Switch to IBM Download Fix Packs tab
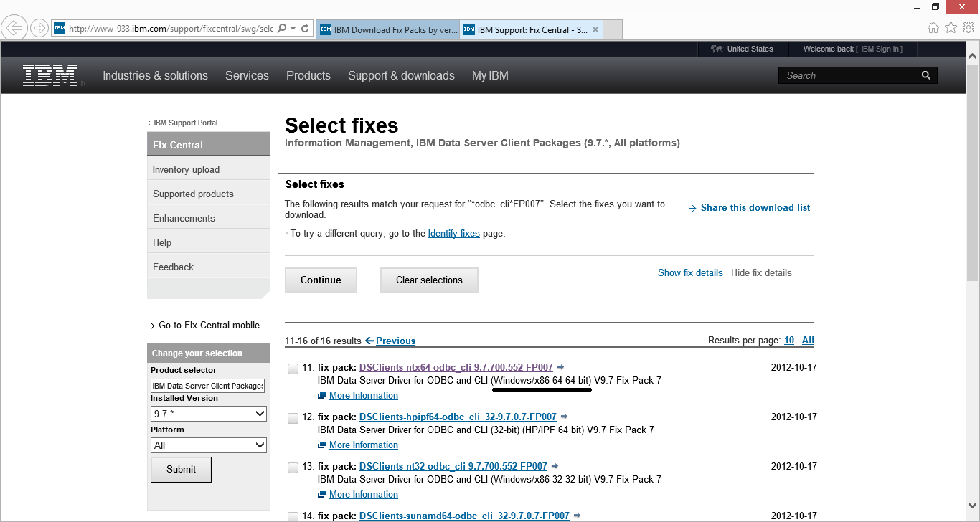Screen dimensions: 980x522 click(x=387, y=30)
